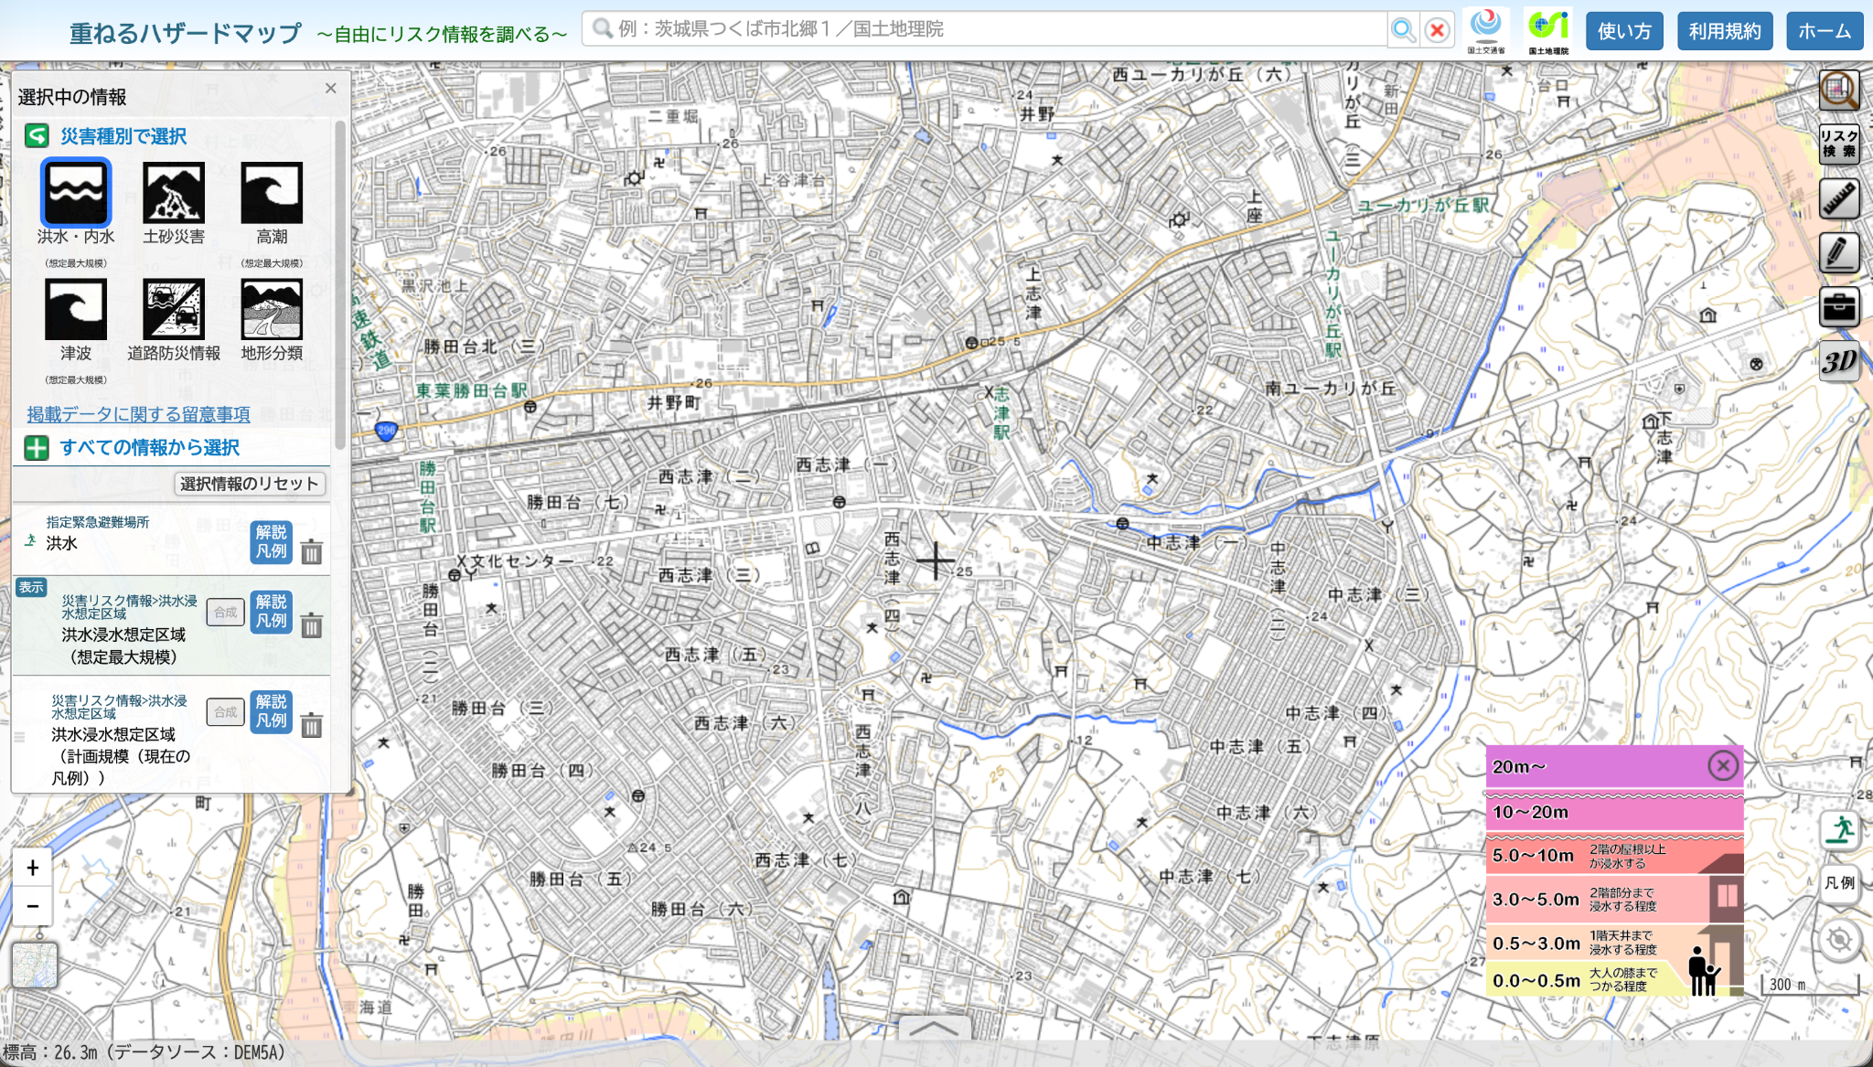
Task: Switch to the 3D view
Action: point(1839,362)
